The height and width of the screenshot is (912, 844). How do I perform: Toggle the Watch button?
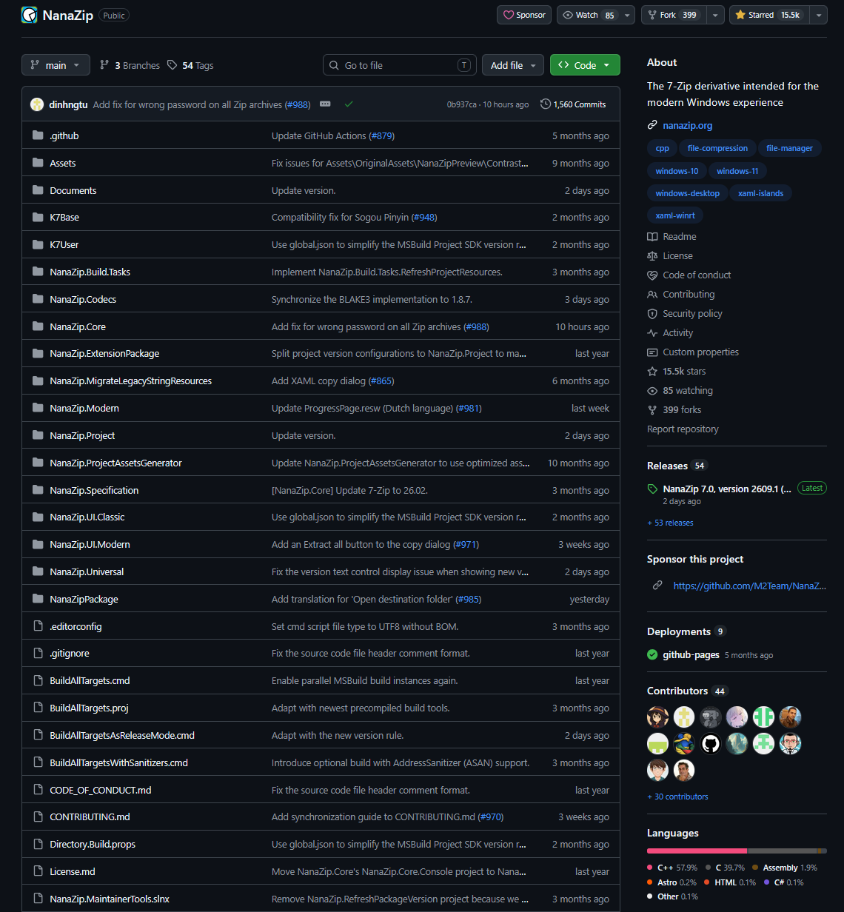[x=589, y=15]
